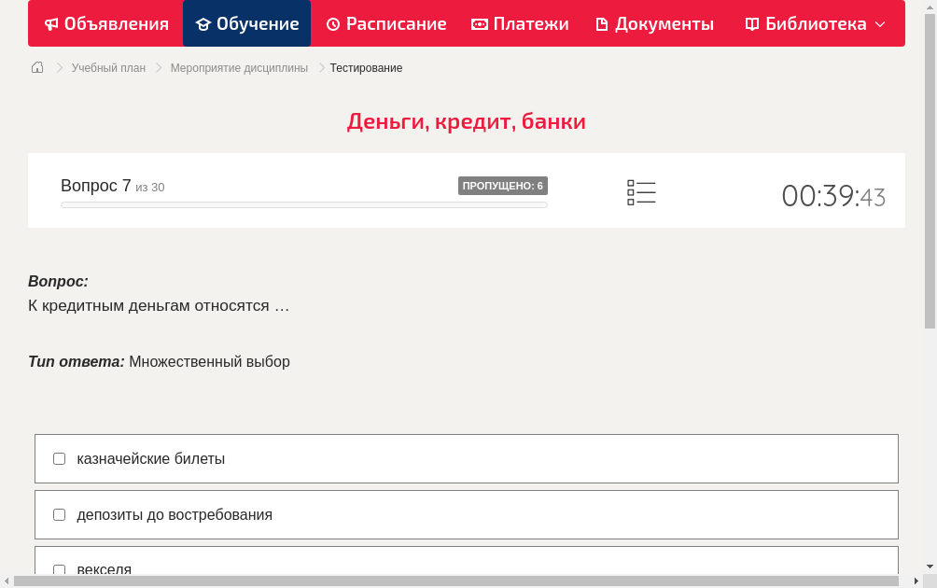Check the answer казначейские билеты
This screenshot has width=937, height=588.
59,458
